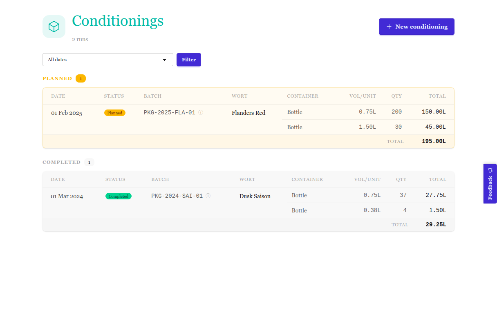
Task: Click the DATE column header
Action: (58, 96)
